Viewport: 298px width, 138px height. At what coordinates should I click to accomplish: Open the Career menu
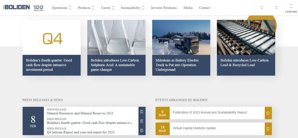point(105,8)
